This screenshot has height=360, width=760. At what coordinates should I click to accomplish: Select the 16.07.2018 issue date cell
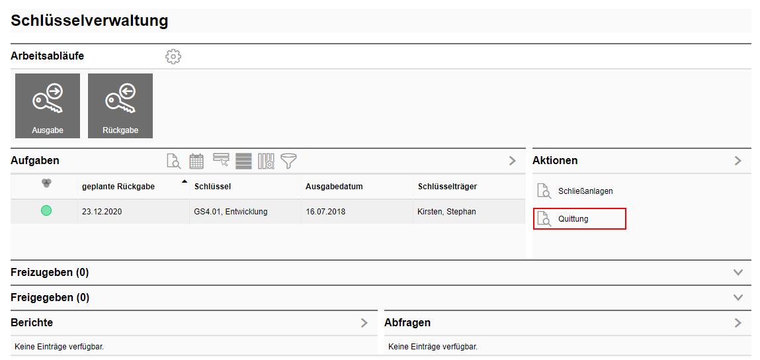pyautogui.click(x=357, y=212)
